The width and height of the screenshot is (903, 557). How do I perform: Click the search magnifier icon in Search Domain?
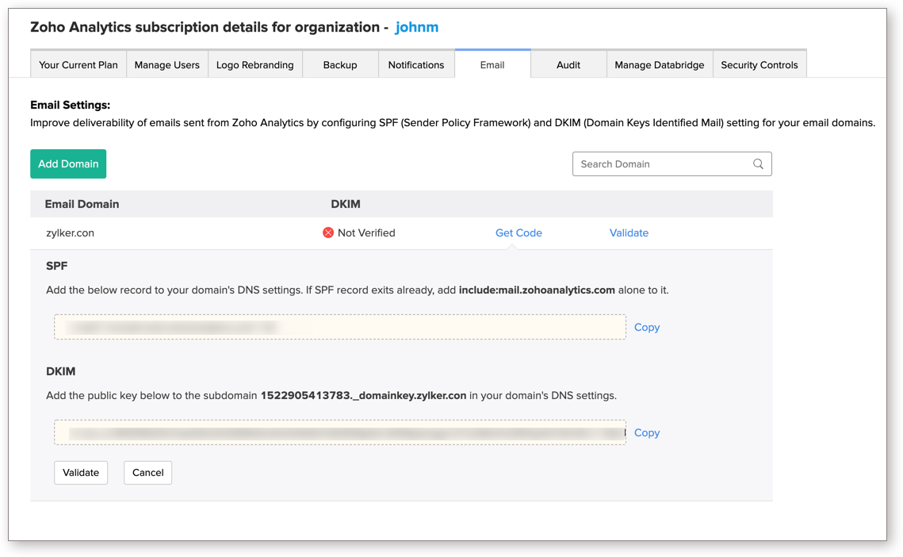[x=758, y=163]
